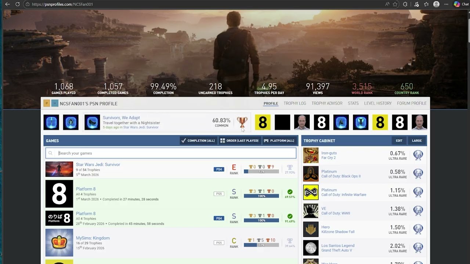Open the ORDER (LAST PLAYED) dropdown
470x264 pixels.
pyautogui.click(x=239, y=140)
